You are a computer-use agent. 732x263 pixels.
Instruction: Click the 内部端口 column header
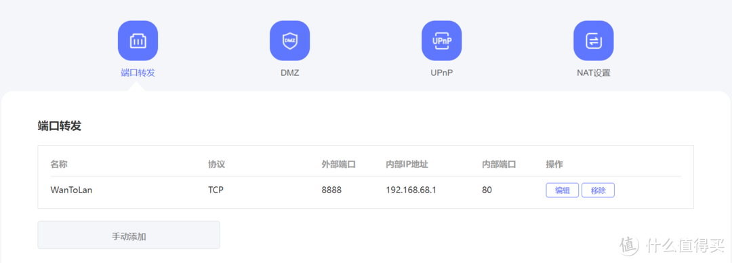(x=499, y=165)
